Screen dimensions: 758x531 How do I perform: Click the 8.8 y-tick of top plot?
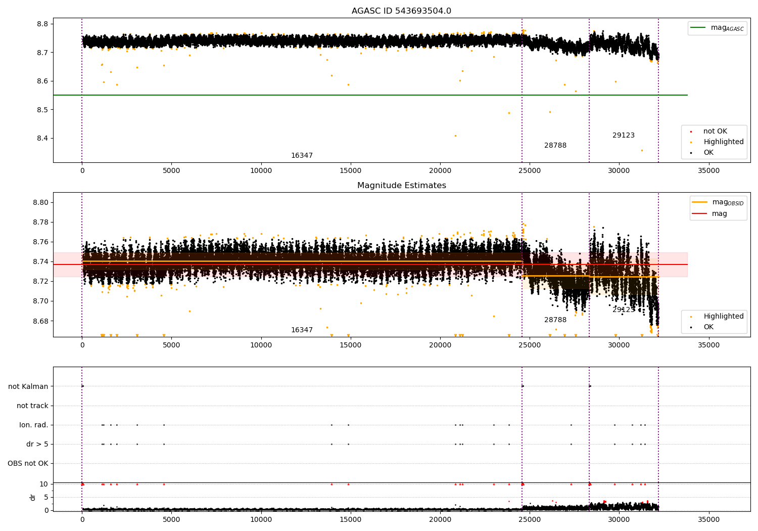[43, 24]
